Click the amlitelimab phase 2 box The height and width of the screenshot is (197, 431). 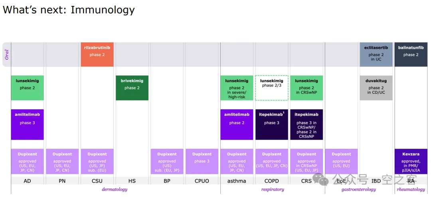pyautogui.click(x=237, y=124)
